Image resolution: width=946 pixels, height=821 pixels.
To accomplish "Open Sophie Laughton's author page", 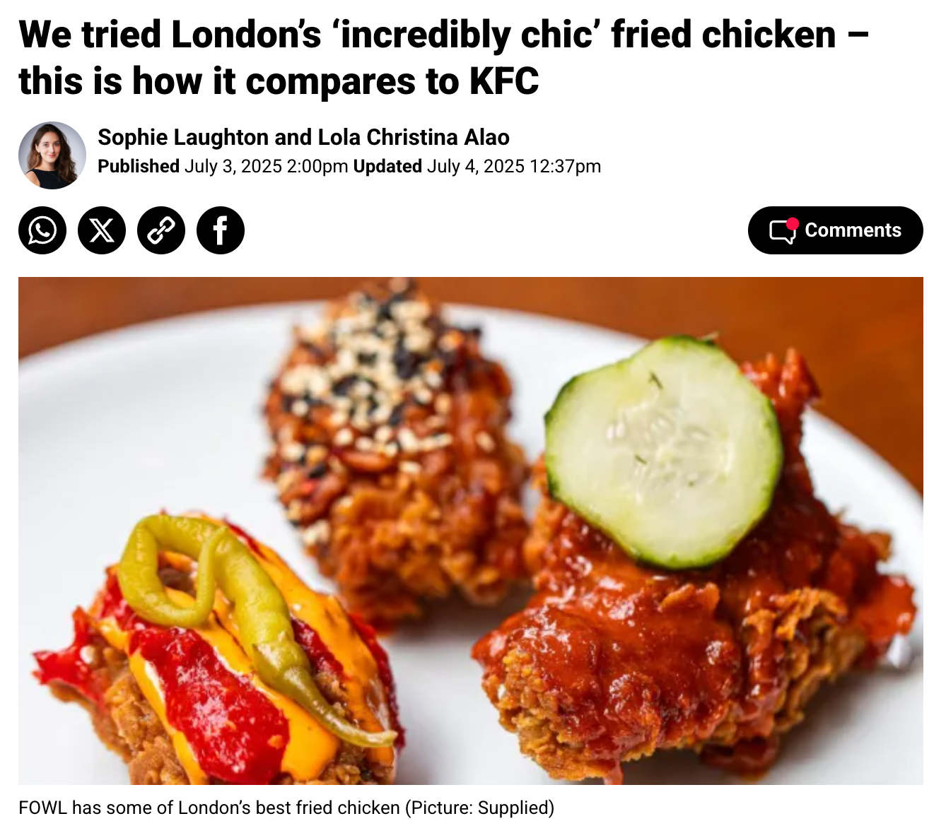I will (183, 137).
